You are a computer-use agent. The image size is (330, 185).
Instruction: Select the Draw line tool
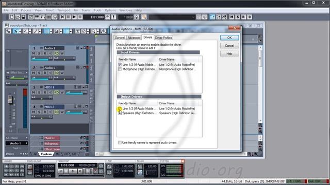pos(35,31)
